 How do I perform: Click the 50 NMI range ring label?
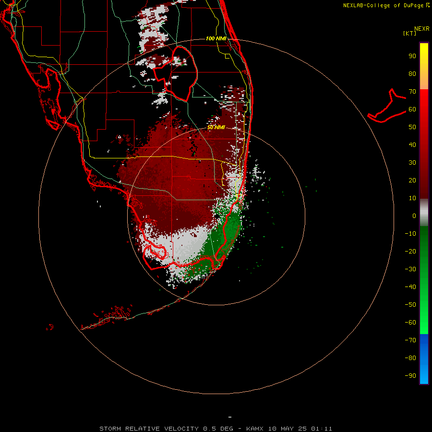coord(216,128)
